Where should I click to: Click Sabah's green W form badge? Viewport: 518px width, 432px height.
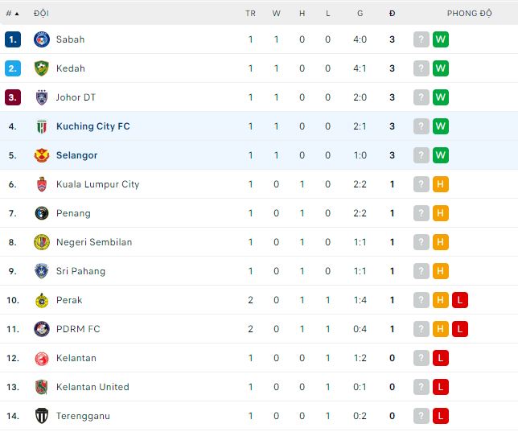pos(440,39)
